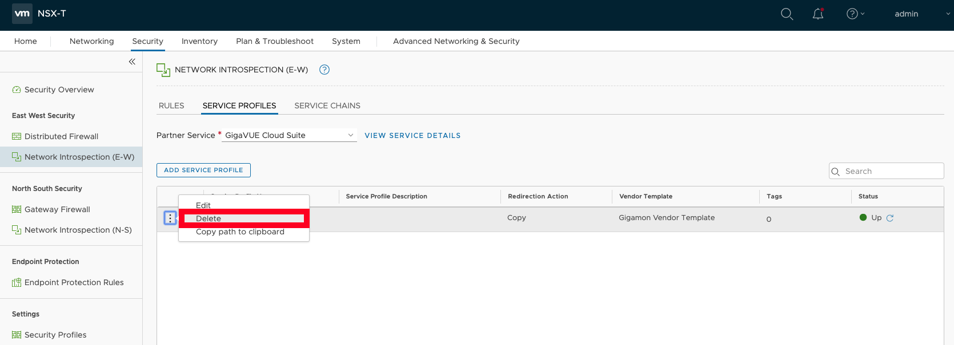Open the global search magnifier icon
Viewport: 954px width, 345px height.
click(x=787, y=14)
